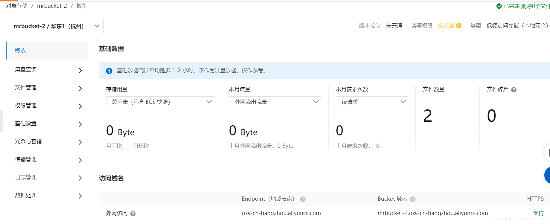Viewport: 550px width, 224px height.
Task: Expand the 冗余与容错 sidebar section
Action: [47, 142]
